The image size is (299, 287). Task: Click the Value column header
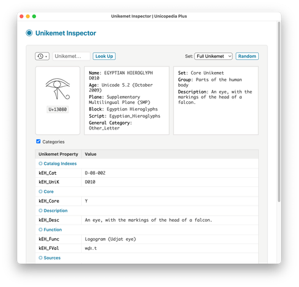coord(170,154)
